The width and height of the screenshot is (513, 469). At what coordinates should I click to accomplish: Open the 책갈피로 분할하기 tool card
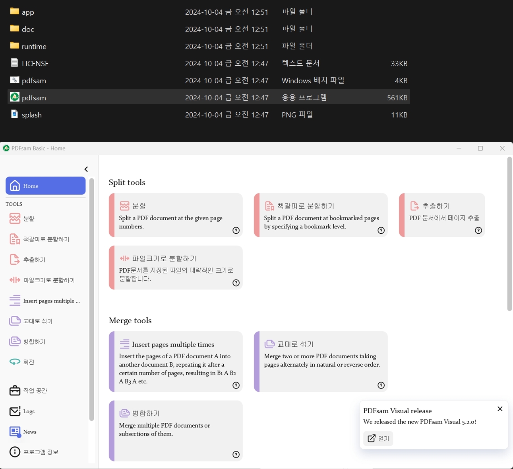tap(321, 215)
